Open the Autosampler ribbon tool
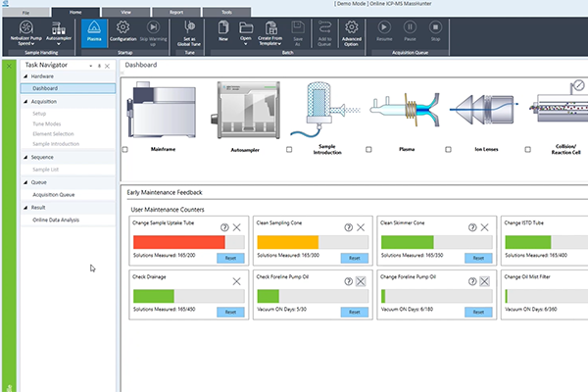Screen dimensions: 588x392 click(x=59, y=33)
